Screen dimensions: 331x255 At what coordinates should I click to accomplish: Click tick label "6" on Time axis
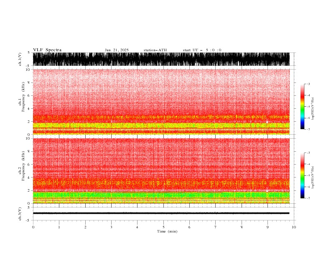pyautogui.click(x=189, y=227)
